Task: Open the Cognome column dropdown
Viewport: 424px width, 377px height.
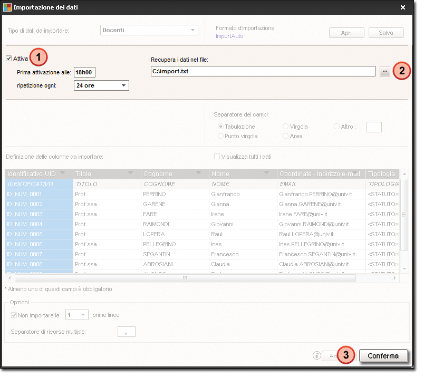Action: pos(198,173)
